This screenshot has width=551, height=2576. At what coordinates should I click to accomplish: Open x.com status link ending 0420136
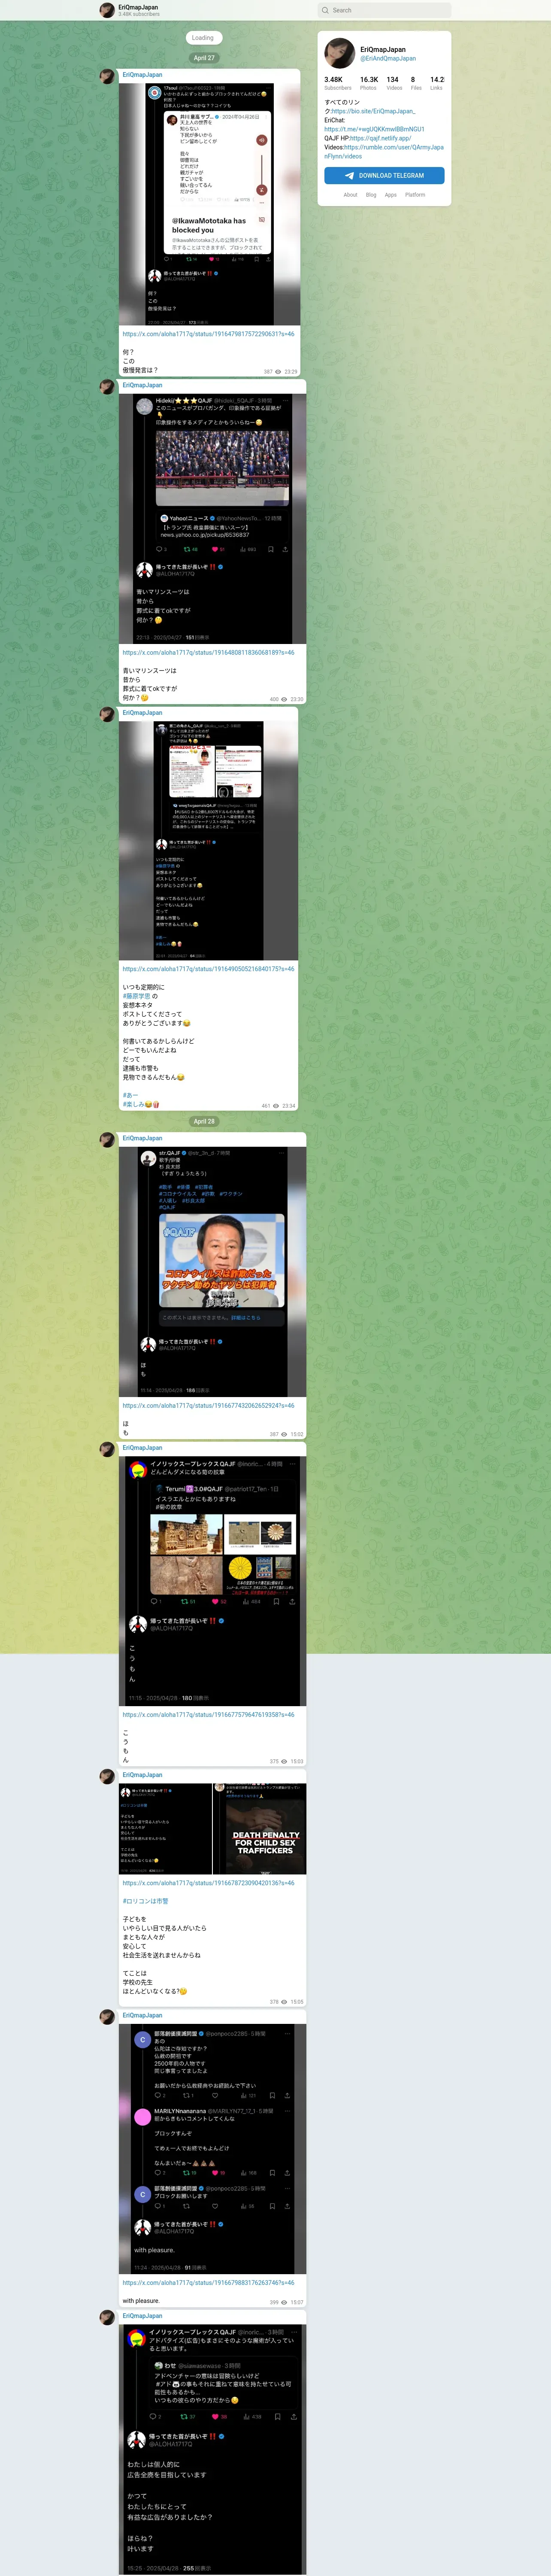click(x=208, y=1883)
